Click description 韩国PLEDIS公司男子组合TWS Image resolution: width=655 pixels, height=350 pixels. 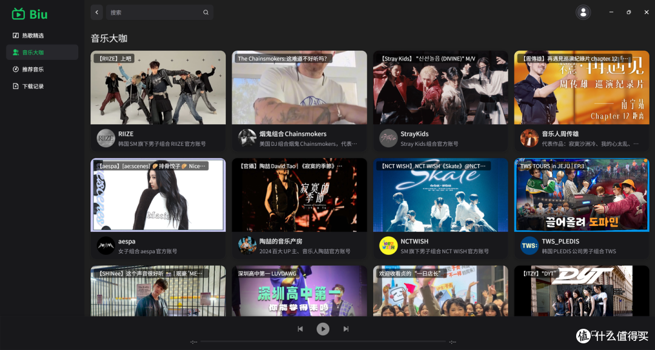coord(579,251)
